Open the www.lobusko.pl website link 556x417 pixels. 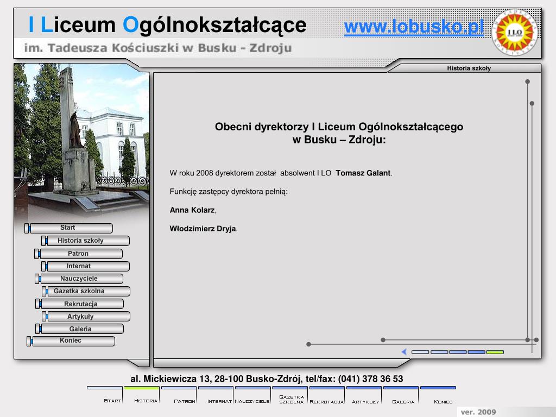click(x=414, y=27)
